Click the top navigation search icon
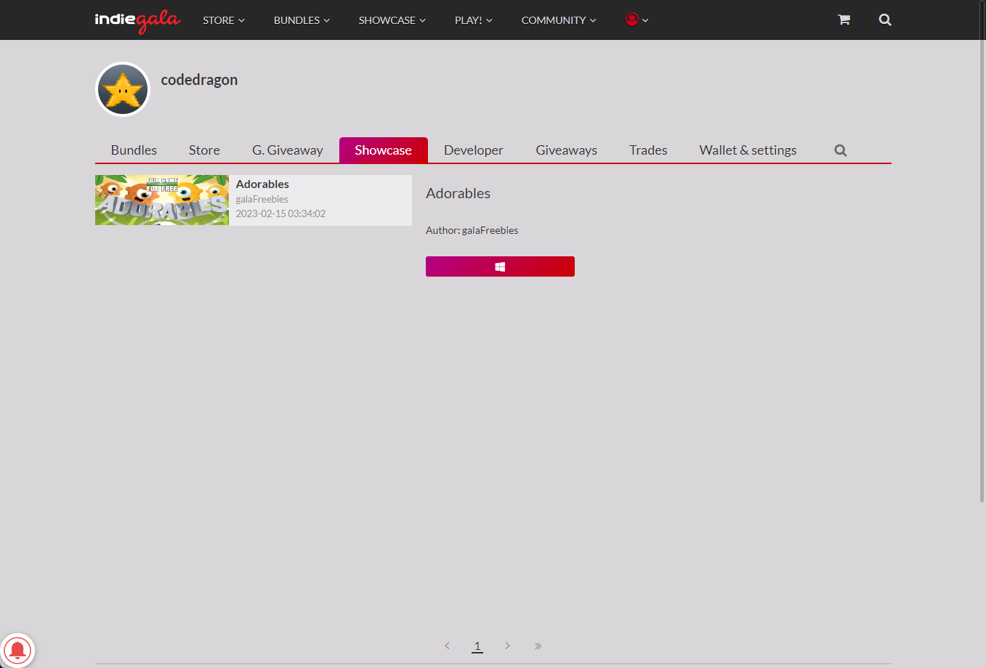Screen dimensions: 986x668 click(x=885, y=20)
